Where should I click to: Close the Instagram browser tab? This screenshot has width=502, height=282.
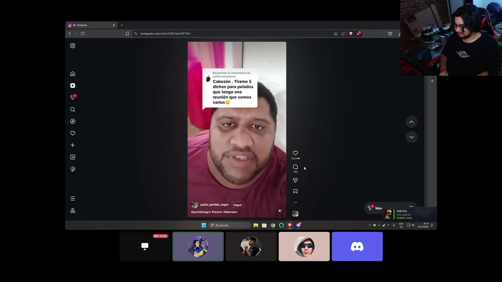tap(114, 25)
